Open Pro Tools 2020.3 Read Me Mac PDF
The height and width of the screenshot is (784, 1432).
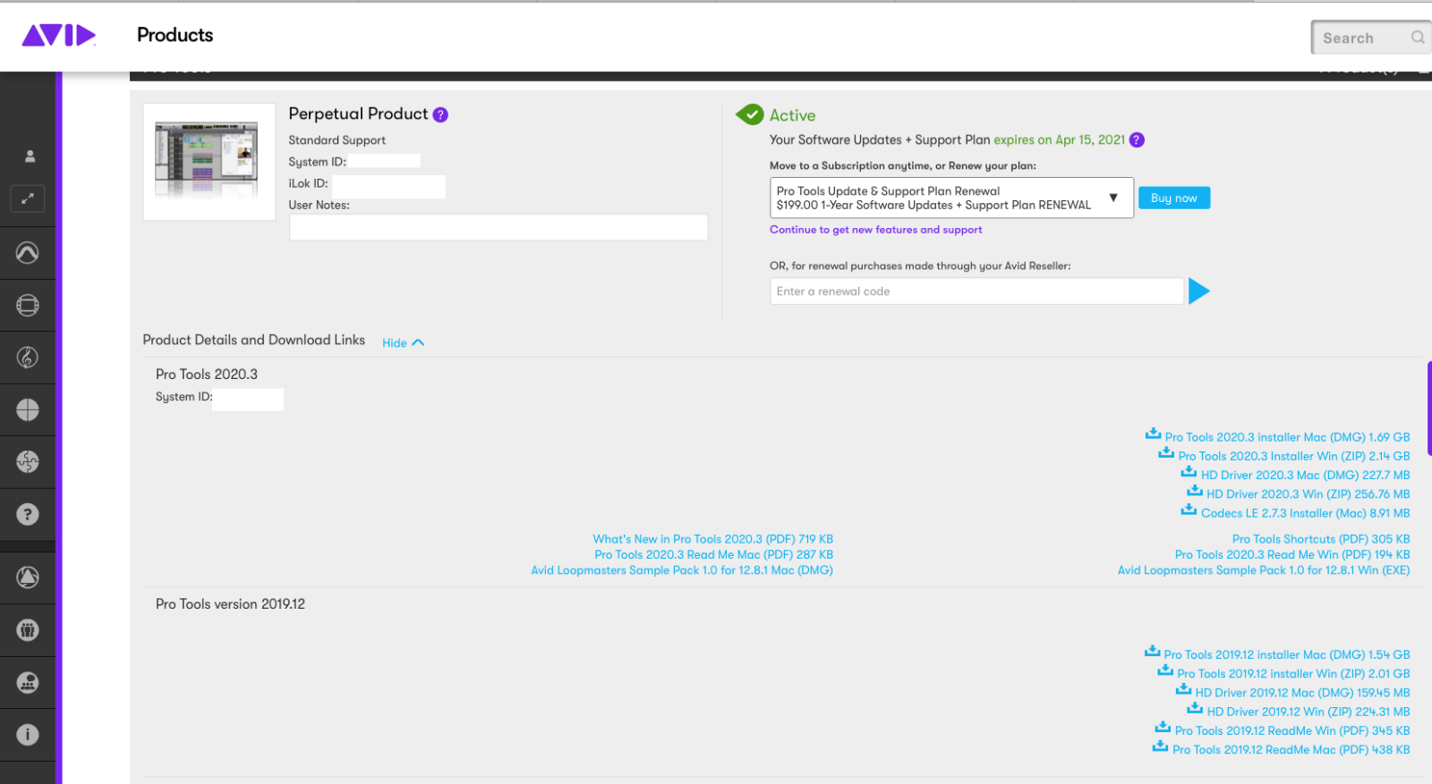[x=713, y=554]
